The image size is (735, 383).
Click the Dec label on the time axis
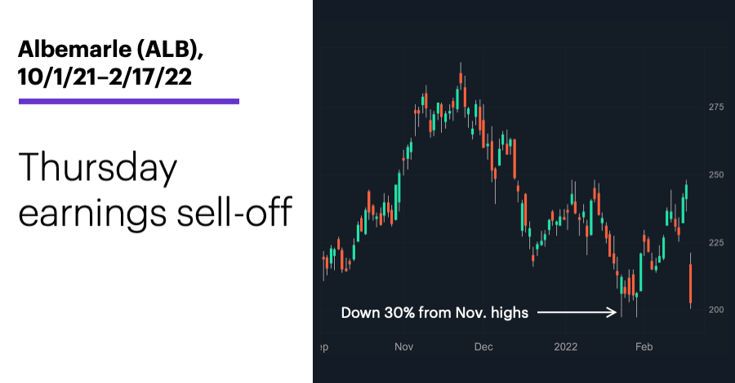(x=483, y=347)
